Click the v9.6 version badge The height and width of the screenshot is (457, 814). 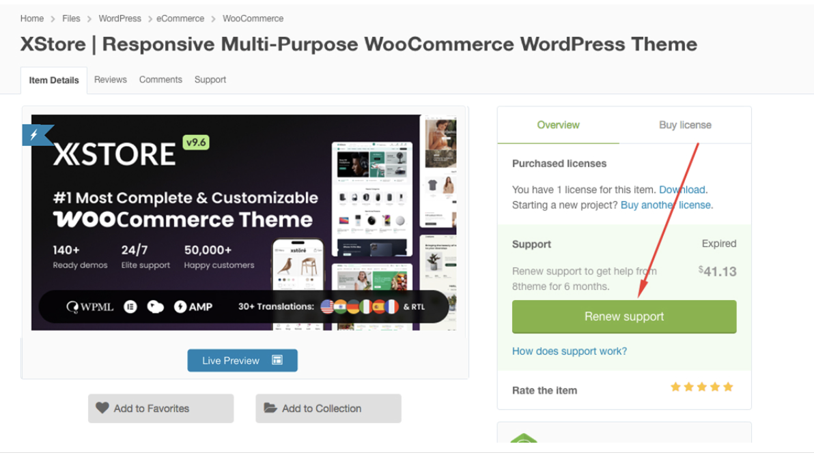[x=196, y=142]
